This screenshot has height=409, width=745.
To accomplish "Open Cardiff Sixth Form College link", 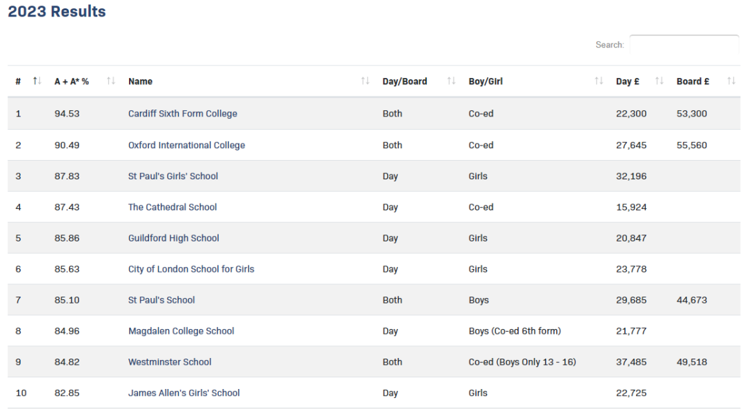I will (x=182, y=114).
